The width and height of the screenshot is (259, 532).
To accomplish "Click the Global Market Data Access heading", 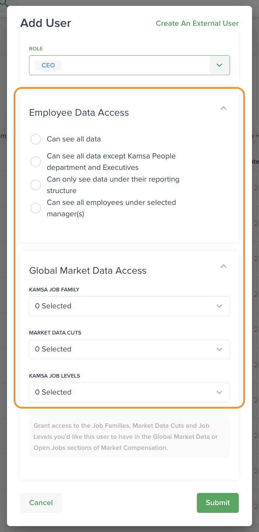I will 88,271.
